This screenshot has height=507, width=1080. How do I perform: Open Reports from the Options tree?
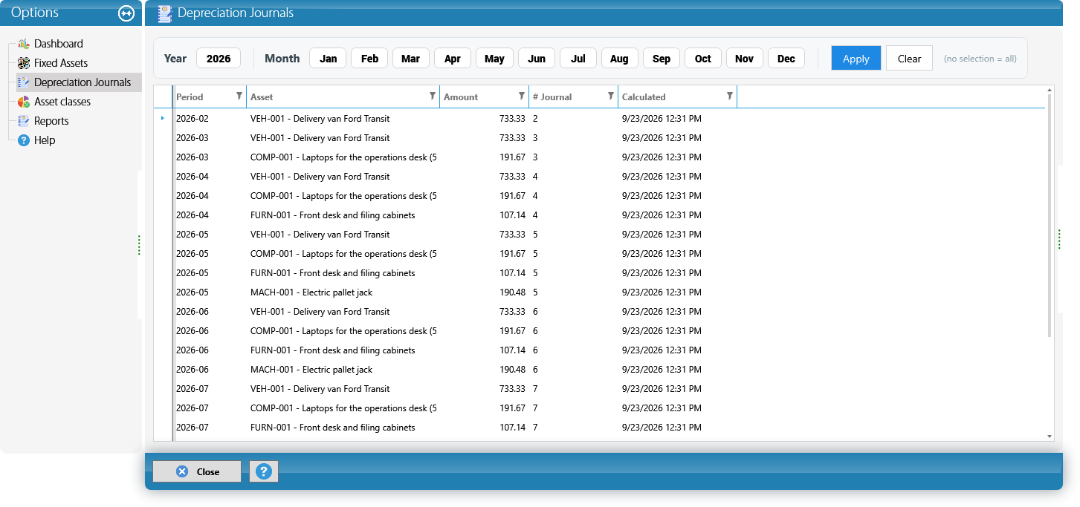coord(51,121)
